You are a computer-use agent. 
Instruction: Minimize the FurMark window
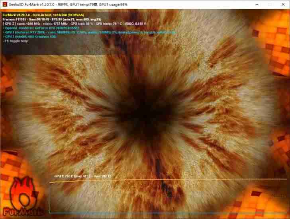(x=257, y=4)
